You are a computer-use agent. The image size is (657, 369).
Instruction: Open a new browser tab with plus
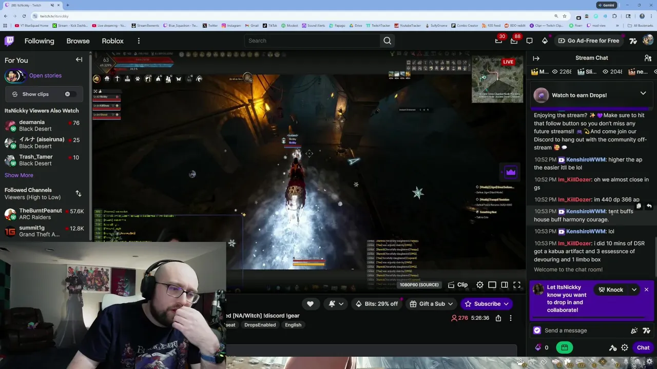point(67,5)
